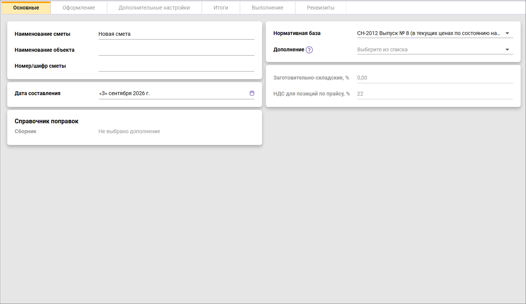Click the help icon next to Дополнение
Viewport: 526px width, 304px height.
click(309, 50)
